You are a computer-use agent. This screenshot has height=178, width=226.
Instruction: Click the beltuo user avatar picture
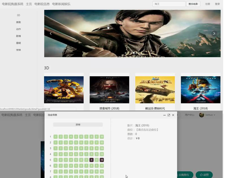pyautogui.click(x=201, y=115)
